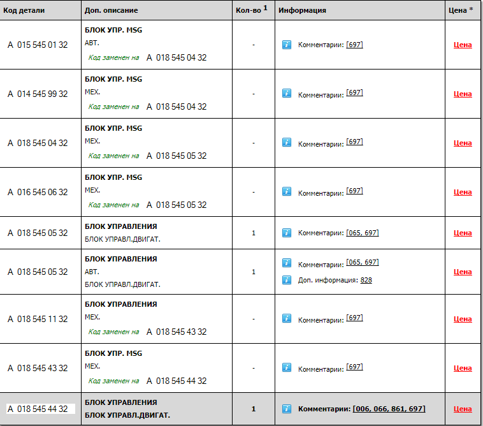Click info icon in A 018 545 11 32 row

coord(287,318)
